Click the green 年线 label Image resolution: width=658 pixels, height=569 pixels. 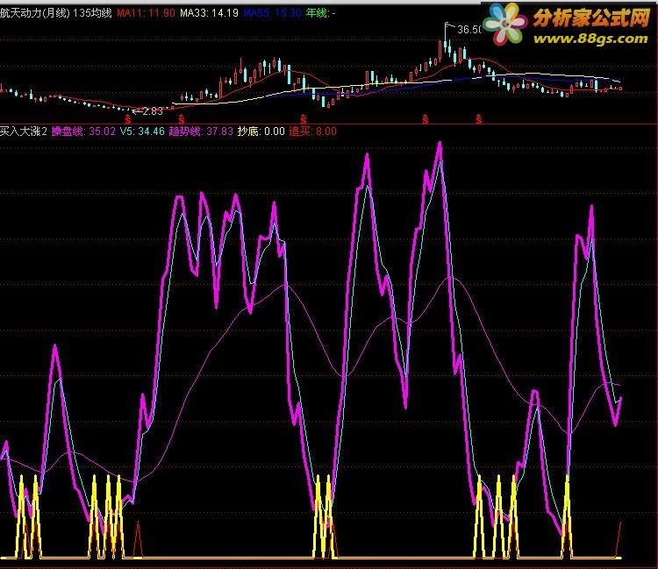pos(320,13)
